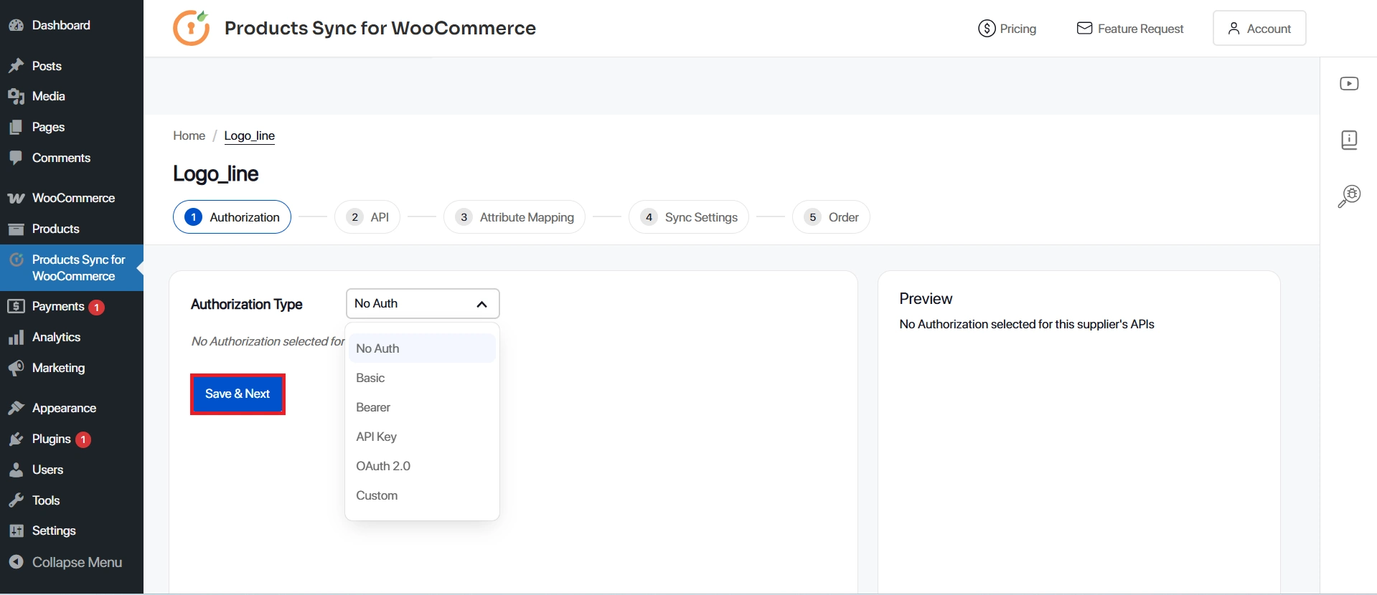This screenshot has height=595, width=1377.
Task: Follow the Home breadcrumb link
Action: [189, 135]
